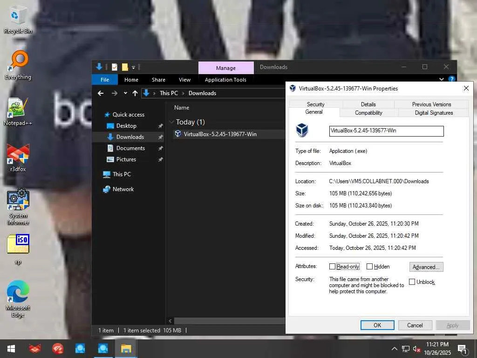Click the network tray icon
This screenshot has width=477, height=358.
tap(406, 349)
